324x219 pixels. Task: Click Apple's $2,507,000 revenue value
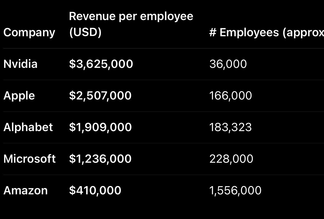[x=100, y=96]
